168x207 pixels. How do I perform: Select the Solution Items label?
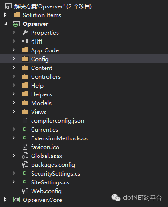(x=42, y=15)
